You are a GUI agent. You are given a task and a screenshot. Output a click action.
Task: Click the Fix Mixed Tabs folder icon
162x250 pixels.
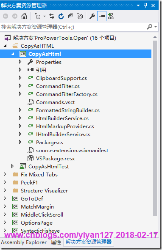pos(15,174)
